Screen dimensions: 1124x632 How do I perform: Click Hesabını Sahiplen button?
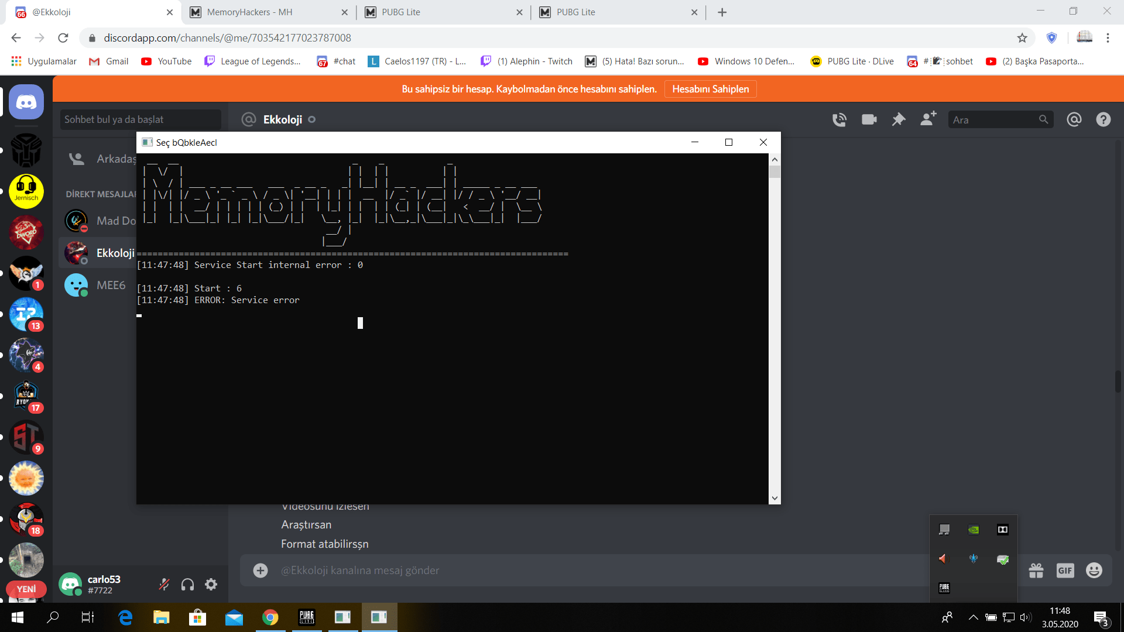click(x=711, y=89)
